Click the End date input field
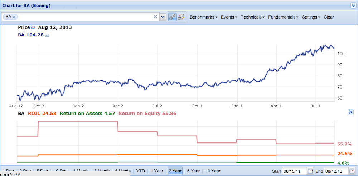The image size is (358, 176). pos(336,171)
